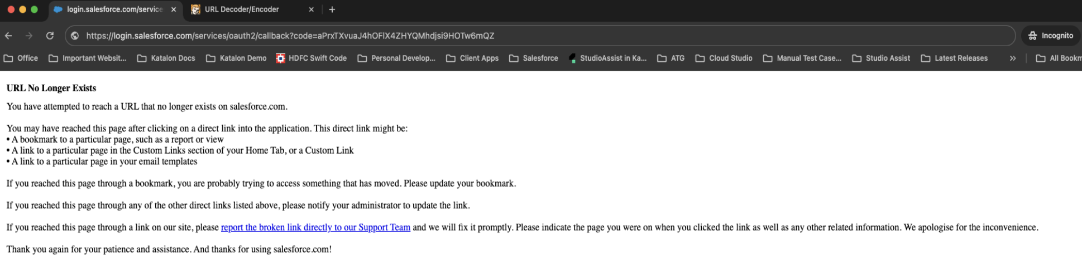Image resolution: width=1082 pixels, height=265 pixels.
Task: Open the Salesforce bookmark folder
Action: (533, 58)
